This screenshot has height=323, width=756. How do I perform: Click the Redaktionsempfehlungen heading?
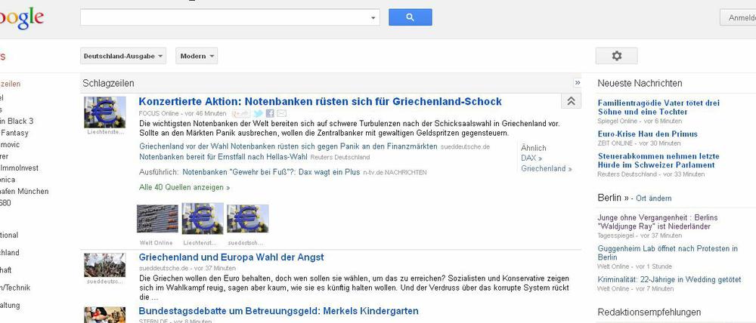click(649, 312)
